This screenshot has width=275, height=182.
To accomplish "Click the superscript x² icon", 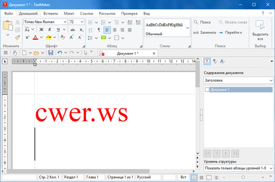I will tap(27, 37).
